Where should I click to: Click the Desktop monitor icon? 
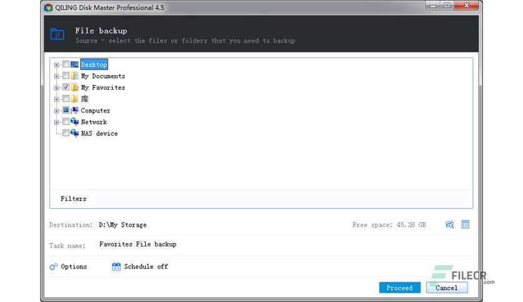(74, 64)
